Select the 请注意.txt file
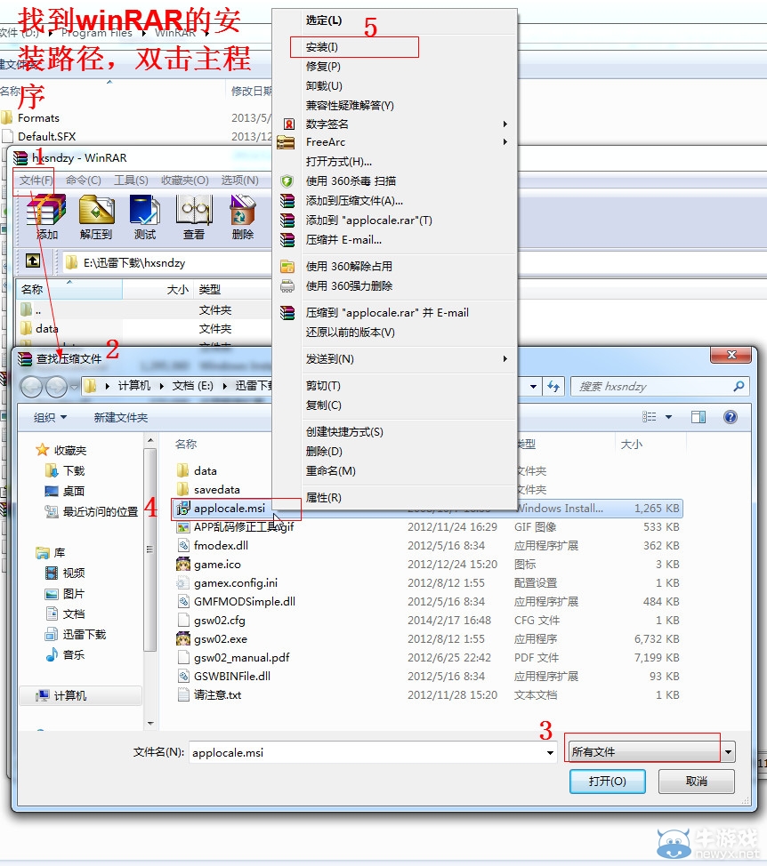The width and height of the screenshot is (767, 866). coord(217,694)
